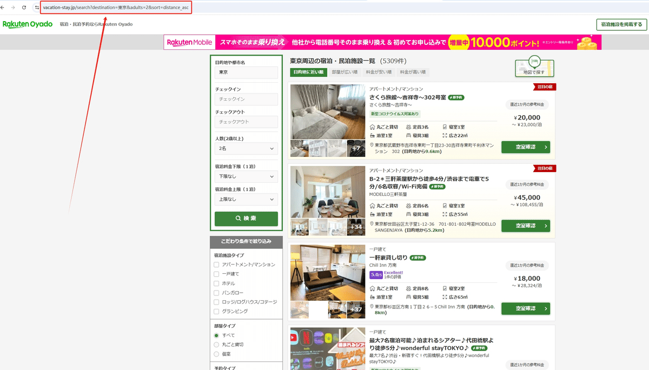Click the map pin icon on the MODELLO SANGENJAYA address
649x370 pixels.
click(372, 224)
